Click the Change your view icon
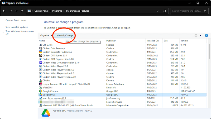 pos(196,35)
